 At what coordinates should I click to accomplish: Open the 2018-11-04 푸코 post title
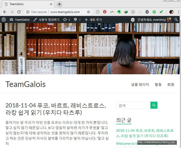(x=56, y=109)
